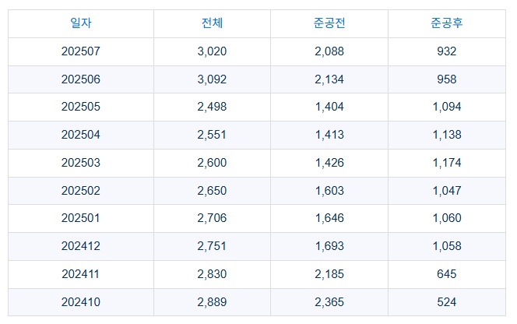This screenshot has height=324, width=517.
Task: Click the 524 value in last row
Action: (447, 302)
